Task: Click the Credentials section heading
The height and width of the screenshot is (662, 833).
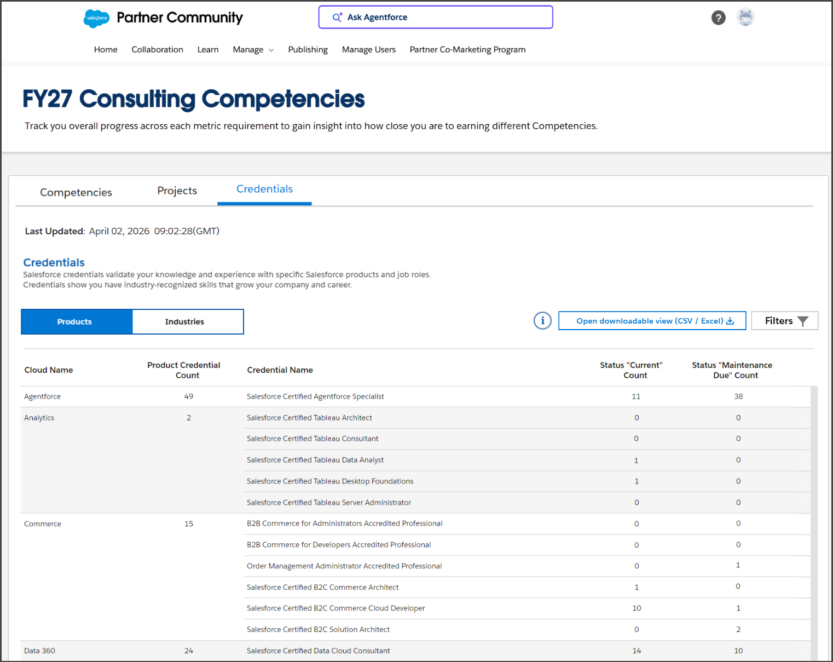Action: point(54,262)
